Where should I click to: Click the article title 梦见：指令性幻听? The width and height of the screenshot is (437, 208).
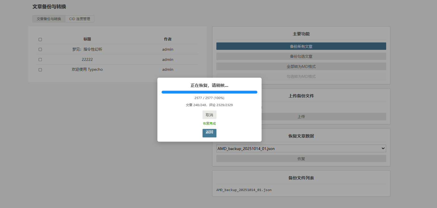(x=87, y=50)
